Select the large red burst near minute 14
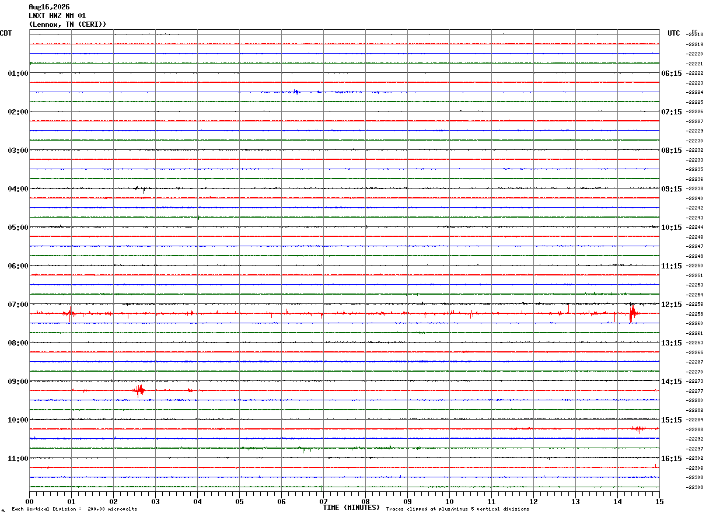 (632, 314)
